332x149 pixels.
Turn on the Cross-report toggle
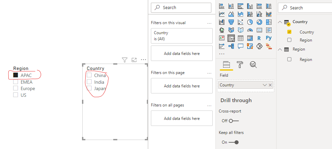click(234, 121)
